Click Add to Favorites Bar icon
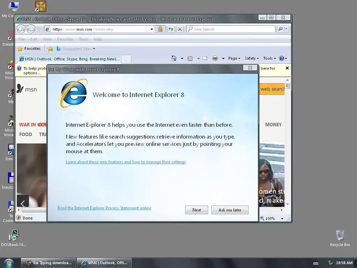The height and width of the screenshot is (268, 357). tap(50, 49)
